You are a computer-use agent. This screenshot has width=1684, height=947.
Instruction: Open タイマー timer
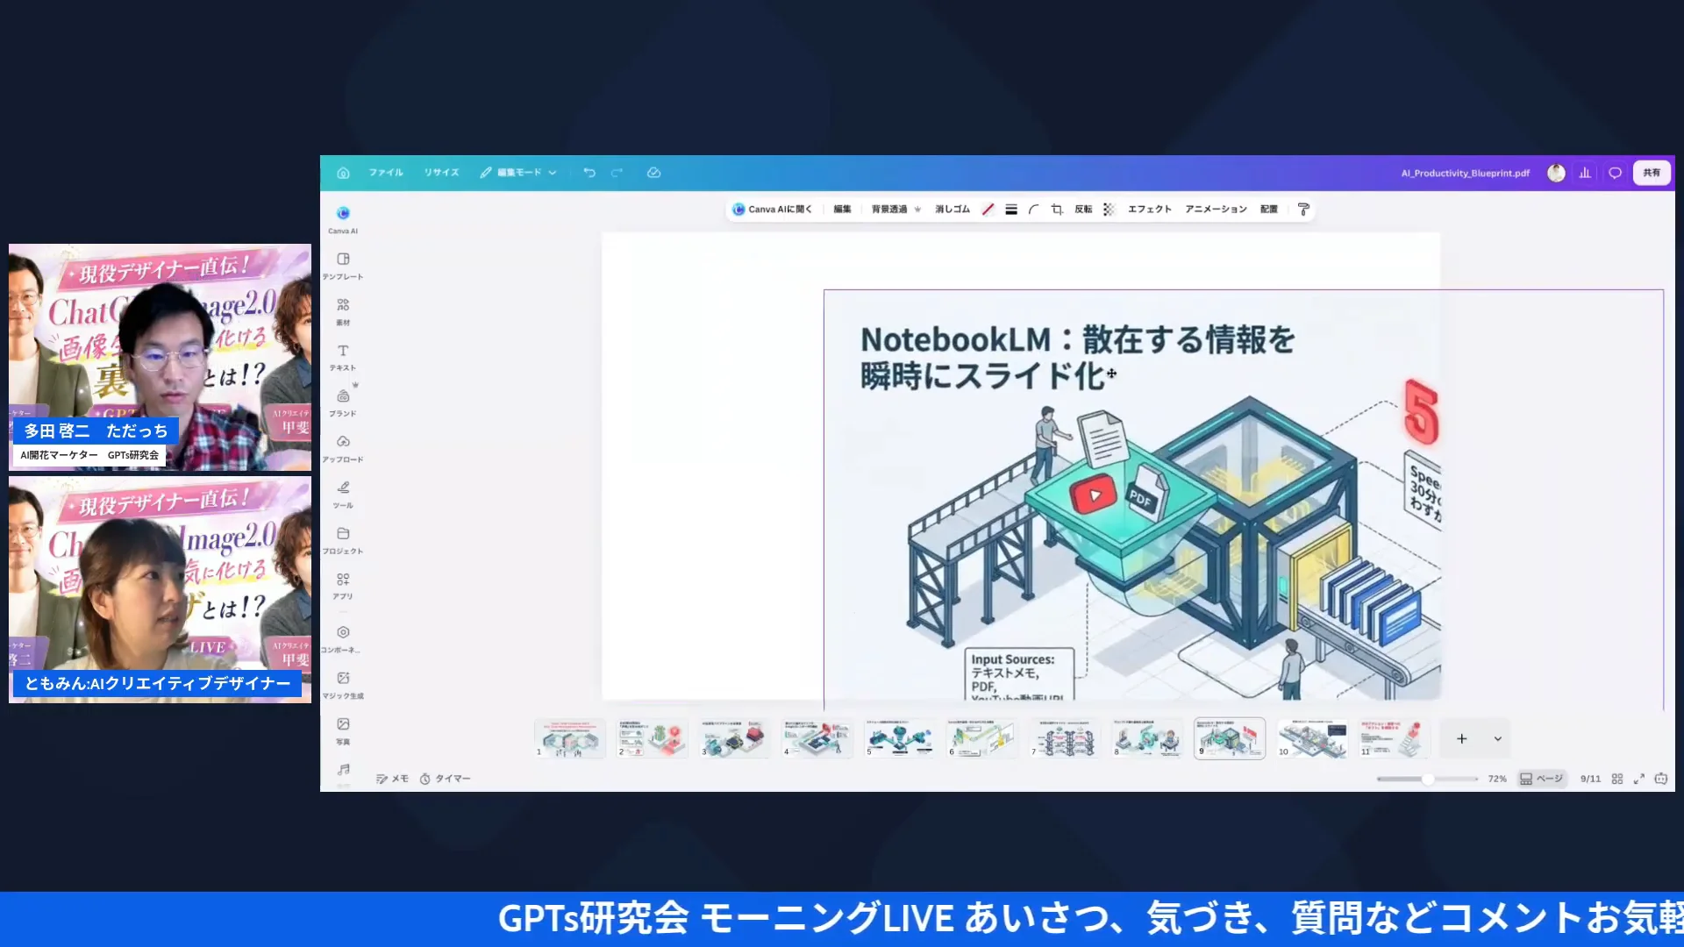pyautogui.click(x=445, y=779)
